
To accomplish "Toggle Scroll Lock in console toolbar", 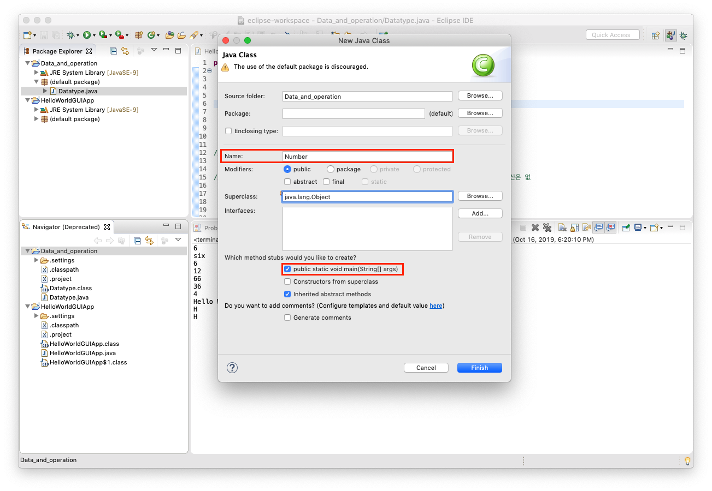I will click(574, 227).
